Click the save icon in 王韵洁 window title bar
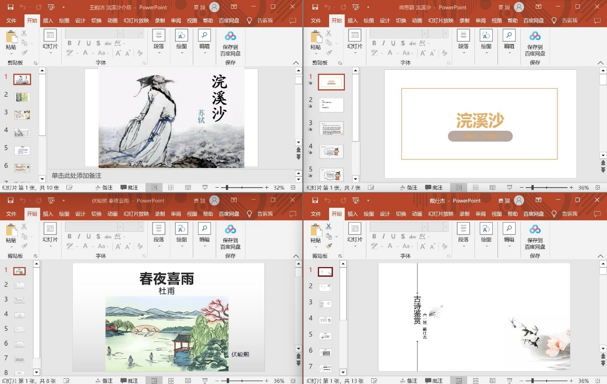 click(11, 7)
